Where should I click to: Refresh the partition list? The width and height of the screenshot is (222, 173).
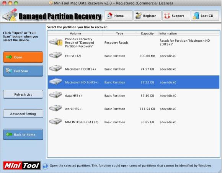click(23, 94)
